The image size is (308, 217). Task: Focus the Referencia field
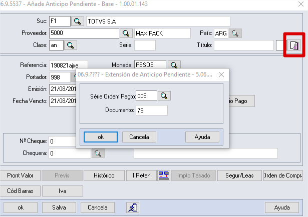68,65
